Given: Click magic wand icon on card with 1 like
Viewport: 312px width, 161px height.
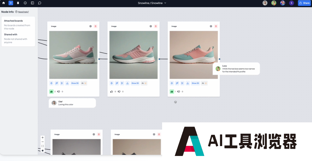Looking at the screenshot, I should click(177, 83).
